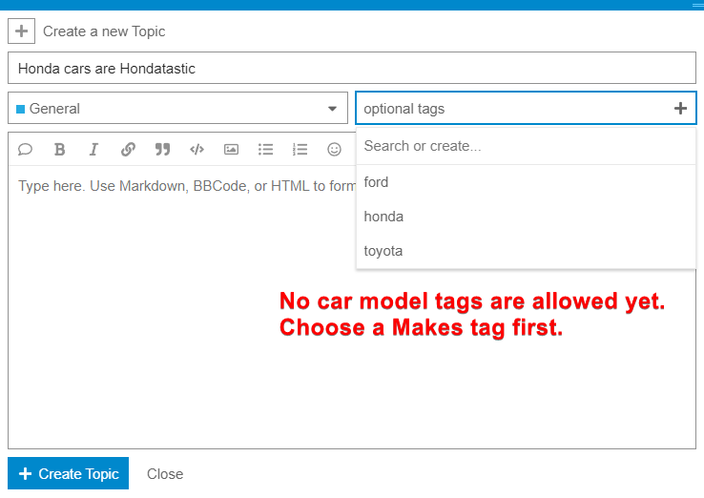Insert a hyperlink with the link icon

tap(128, 149)
